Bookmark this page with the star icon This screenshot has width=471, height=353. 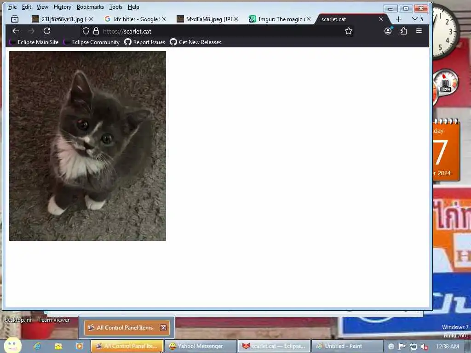349,31
